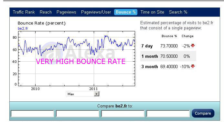Click the 2010 axis label
The image size is (224, 122).
pyautogui.click(x=35, y=89)
